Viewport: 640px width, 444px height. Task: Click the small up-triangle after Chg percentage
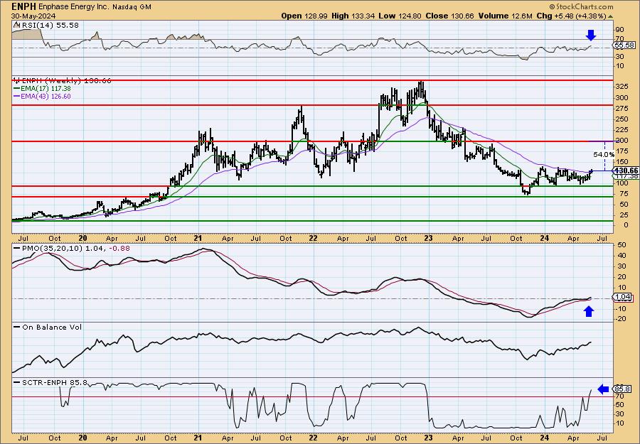pyautogui.click(x=611, y=16)
